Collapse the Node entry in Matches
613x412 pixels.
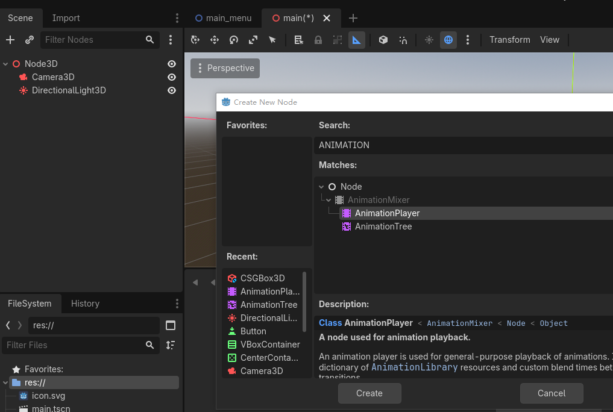[321, 187]
